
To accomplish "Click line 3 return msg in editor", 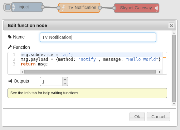I will pos(34,64).
